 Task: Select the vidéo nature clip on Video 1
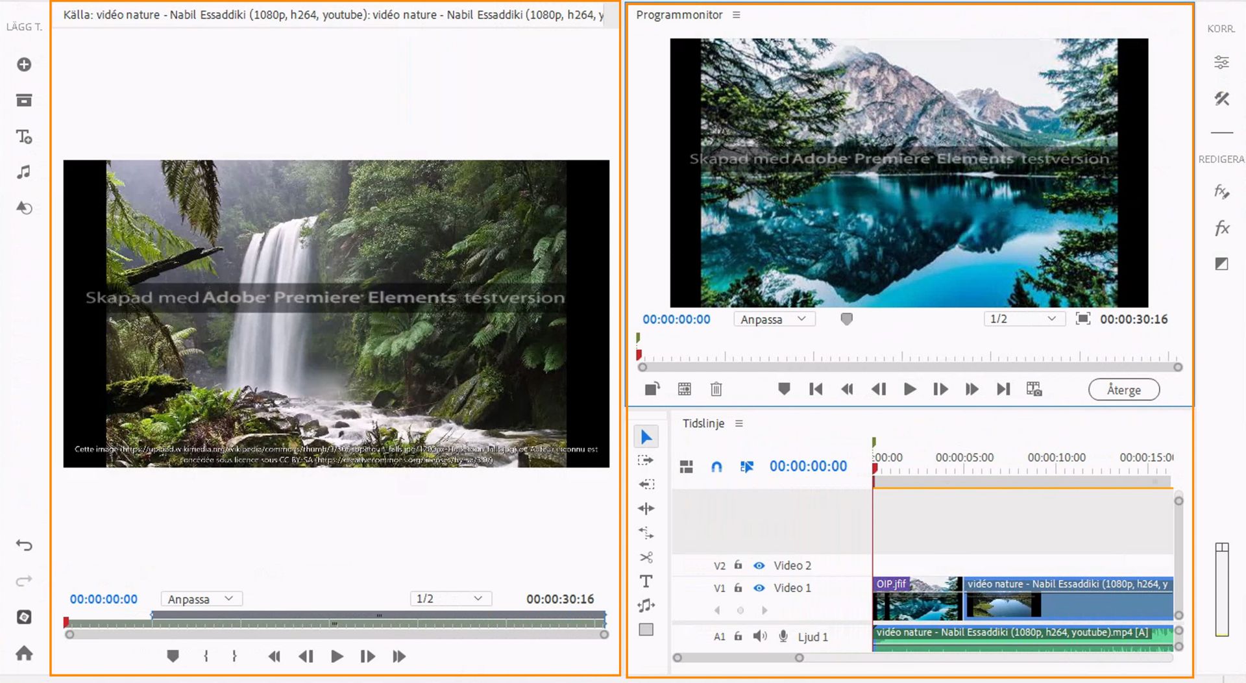pos(1068,599)
